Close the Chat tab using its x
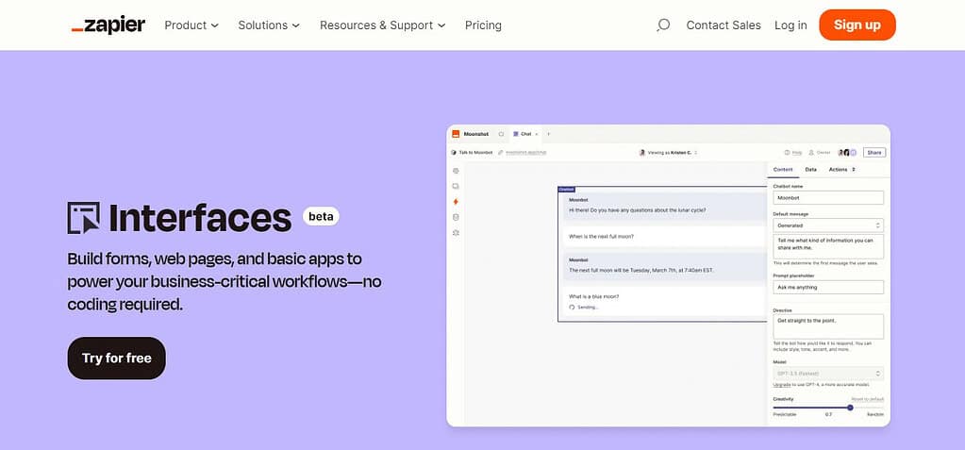Screen dimensions: 965x450 click(536, 134)
